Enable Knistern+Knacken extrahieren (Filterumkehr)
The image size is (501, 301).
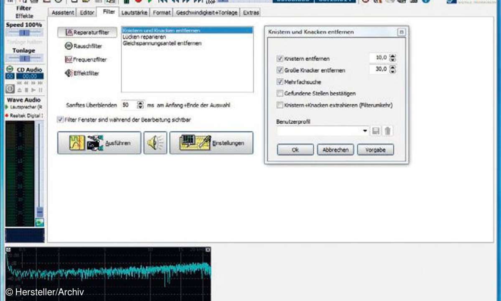[280, 105]
